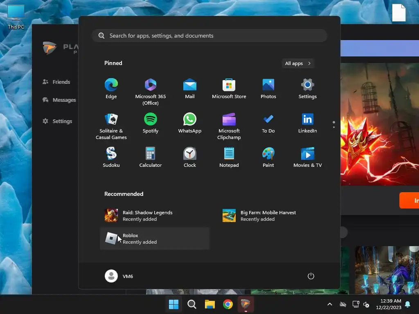Click the muted volume tray icon

(366, 304)
